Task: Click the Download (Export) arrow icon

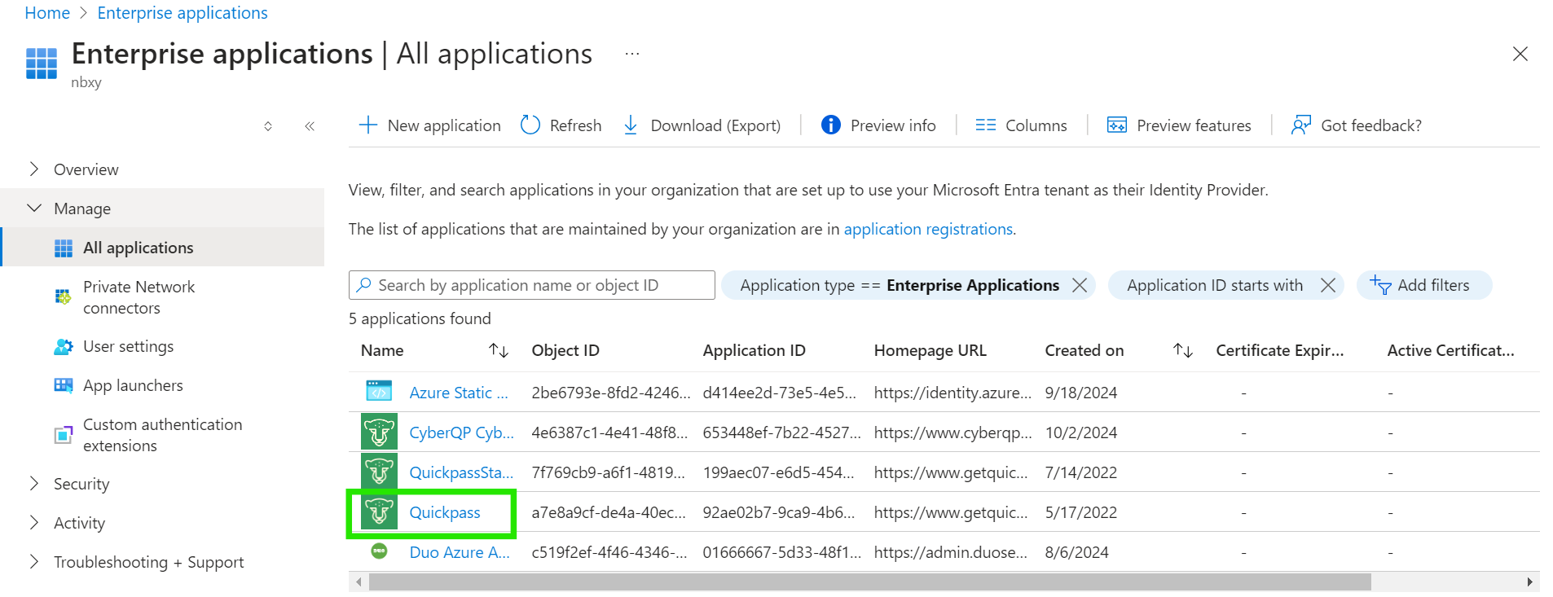Action: [631, 125]
